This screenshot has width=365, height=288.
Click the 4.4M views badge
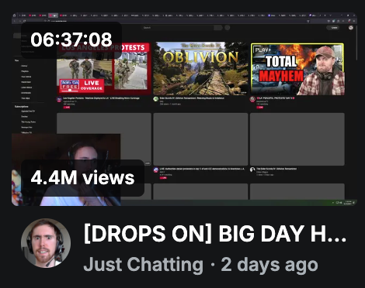pyautogui.click(x=82, y=178)
